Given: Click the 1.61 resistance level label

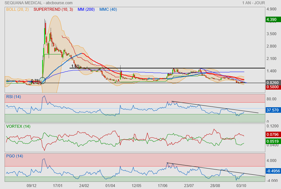Looking at the screenshot, I should pyautogui.click(x=75, y=66).
